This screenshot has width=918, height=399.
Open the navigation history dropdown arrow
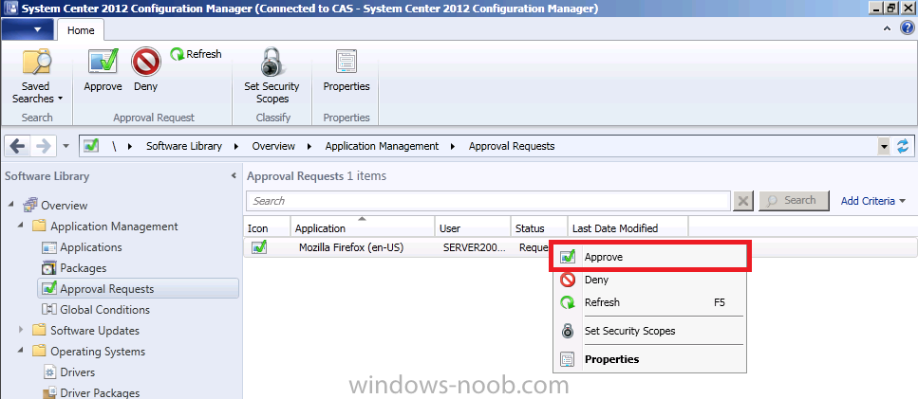(x=66, y=146)
